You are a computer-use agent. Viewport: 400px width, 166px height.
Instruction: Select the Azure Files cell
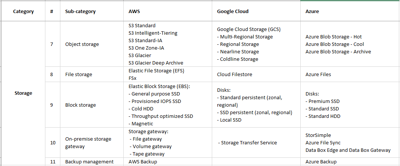point(319,74)
